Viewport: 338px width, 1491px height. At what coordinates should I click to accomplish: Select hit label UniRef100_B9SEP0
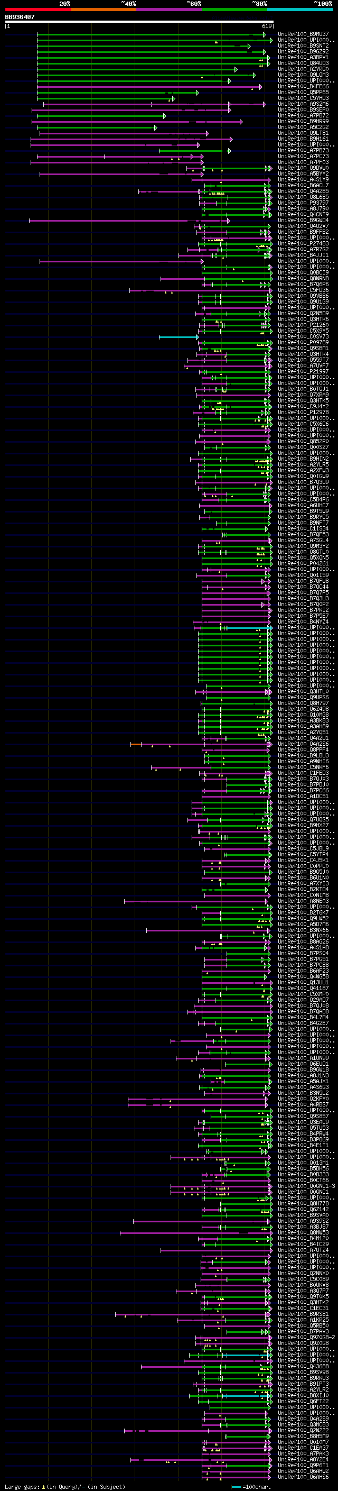point(303,110)
